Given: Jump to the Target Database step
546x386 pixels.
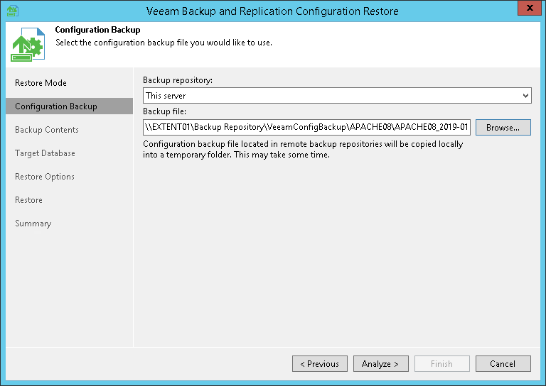Looking at the screenshot, I should (45, 153).
